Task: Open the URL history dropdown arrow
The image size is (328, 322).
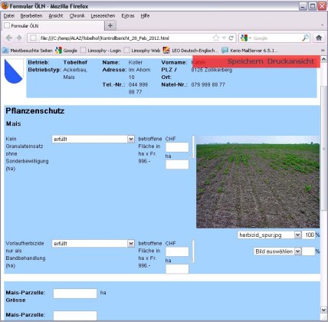Action: [224, 38]
